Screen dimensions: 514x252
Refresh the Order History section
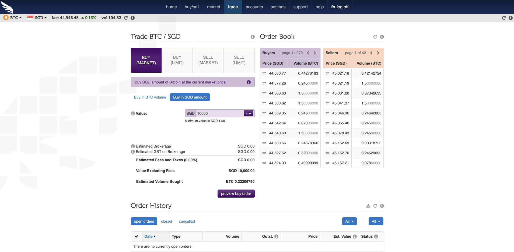(375, 206)
